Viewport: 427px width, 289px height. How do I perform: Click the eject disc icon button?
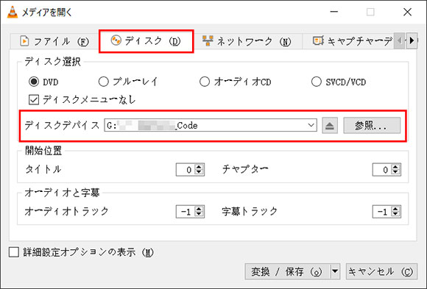[330, 126]
